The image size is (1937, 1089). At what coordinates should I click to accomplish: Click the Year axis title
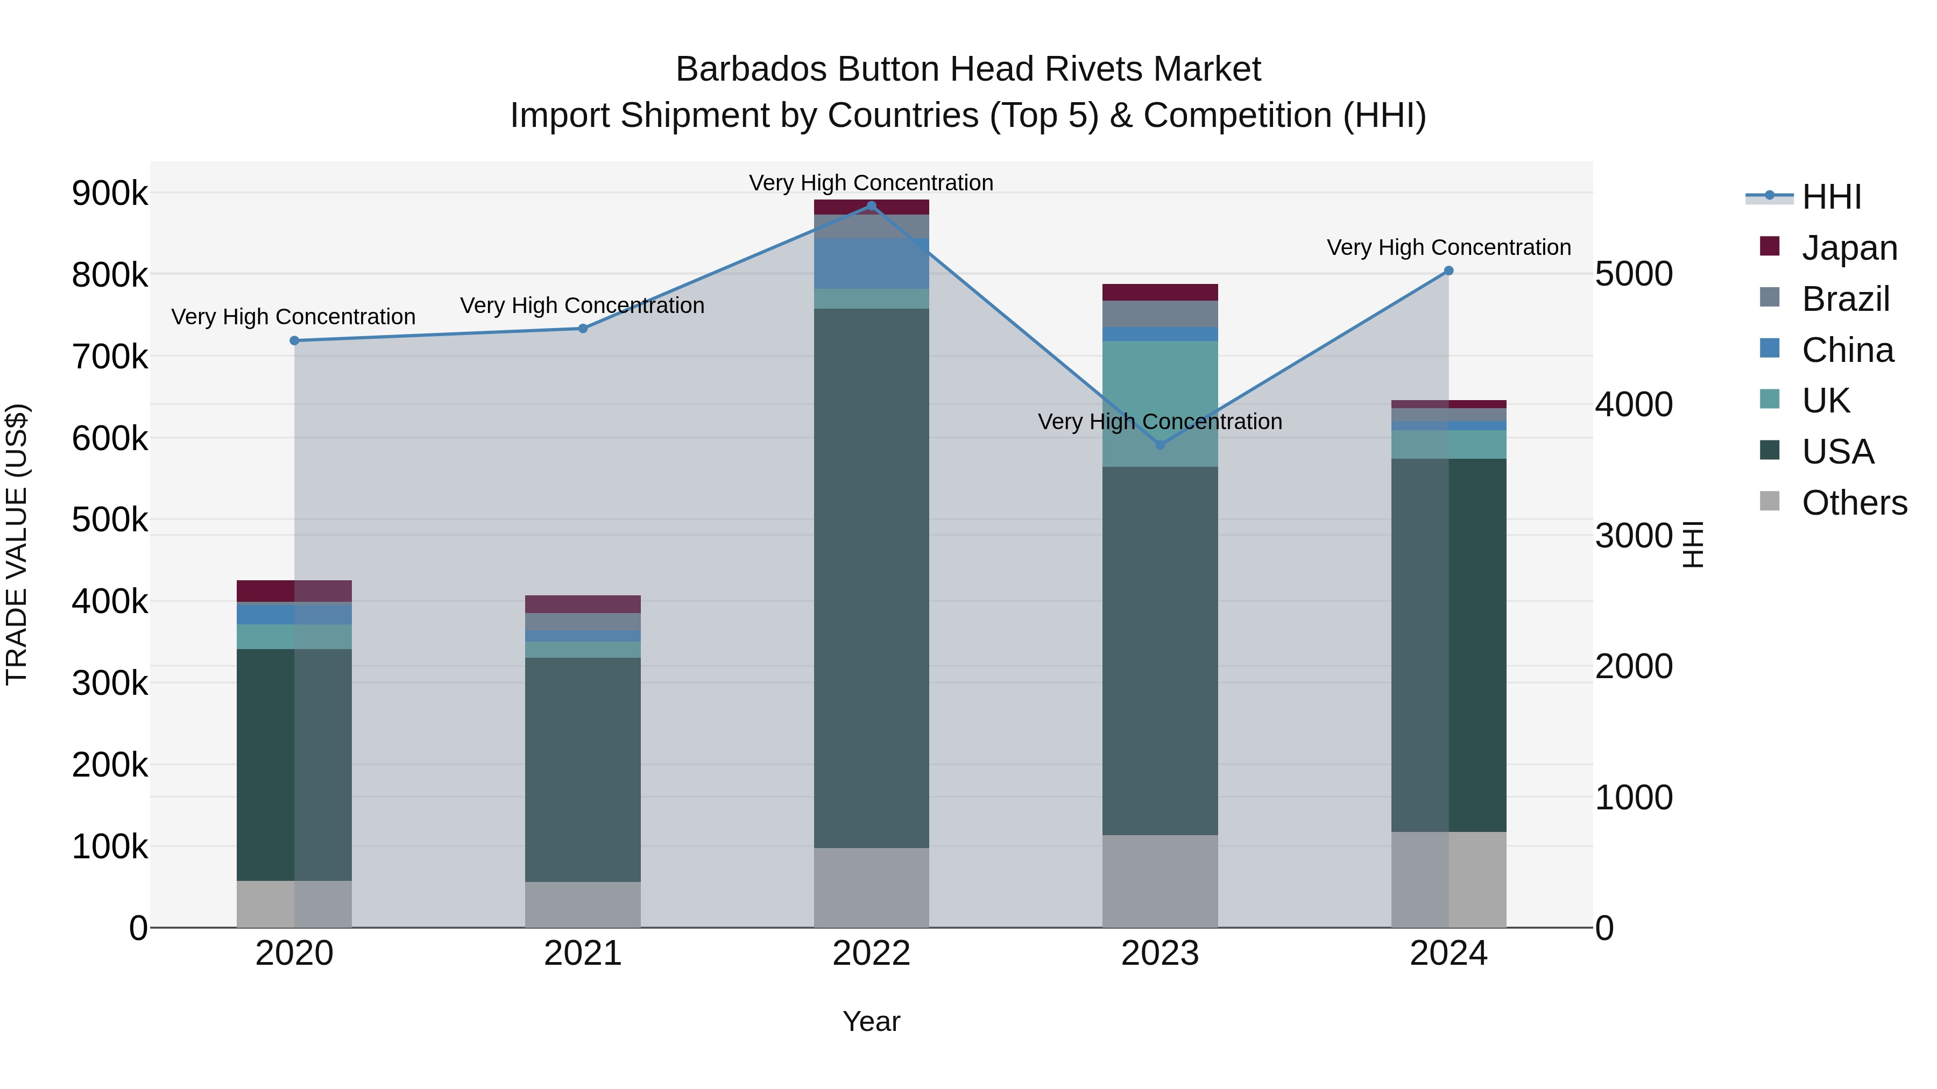click(x=872, y=1021)
